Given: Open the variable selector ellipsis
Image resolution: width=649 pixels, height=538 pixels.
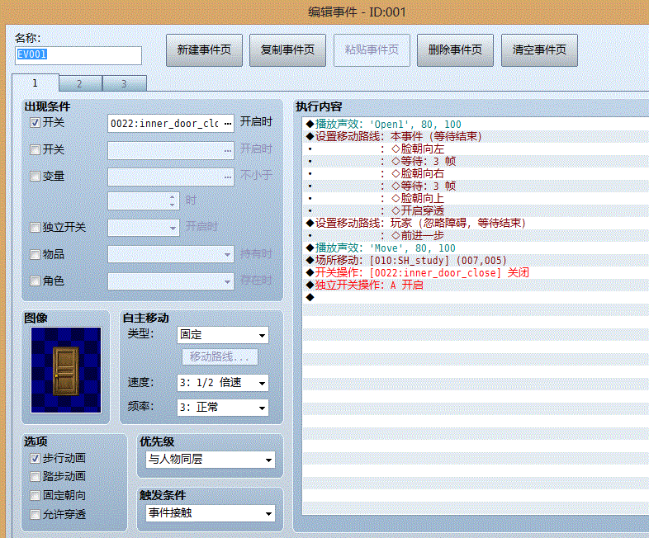Looking at the screenshot, I should pos(228,177).
